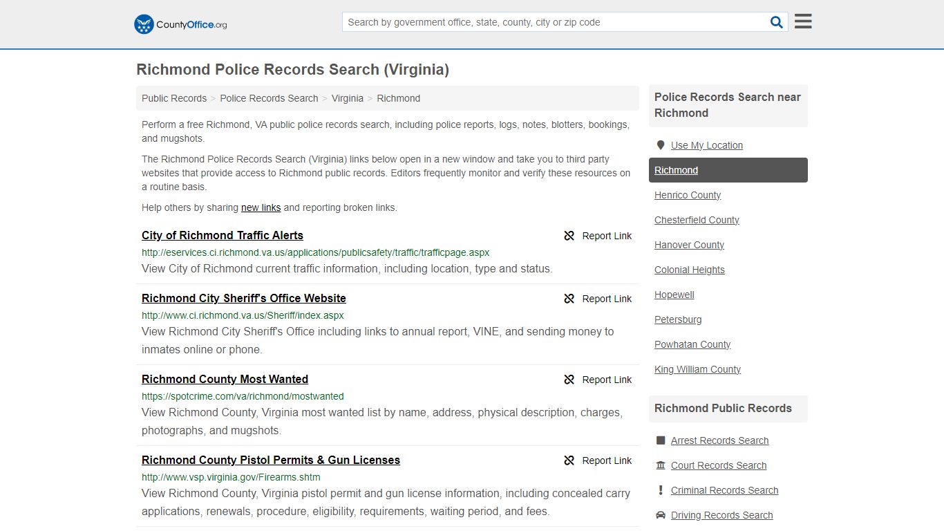Screen dimensions: 944x531
Task: Select highlighted Richmond in sidebar
Action: (728, 170)
